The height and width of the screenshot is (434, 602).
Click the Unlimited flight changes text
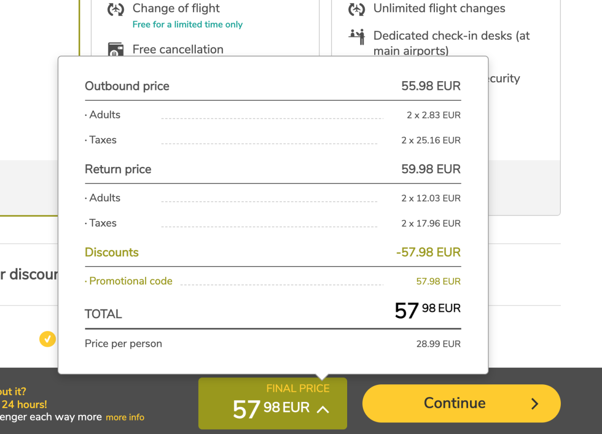click(x=439, y=9)
